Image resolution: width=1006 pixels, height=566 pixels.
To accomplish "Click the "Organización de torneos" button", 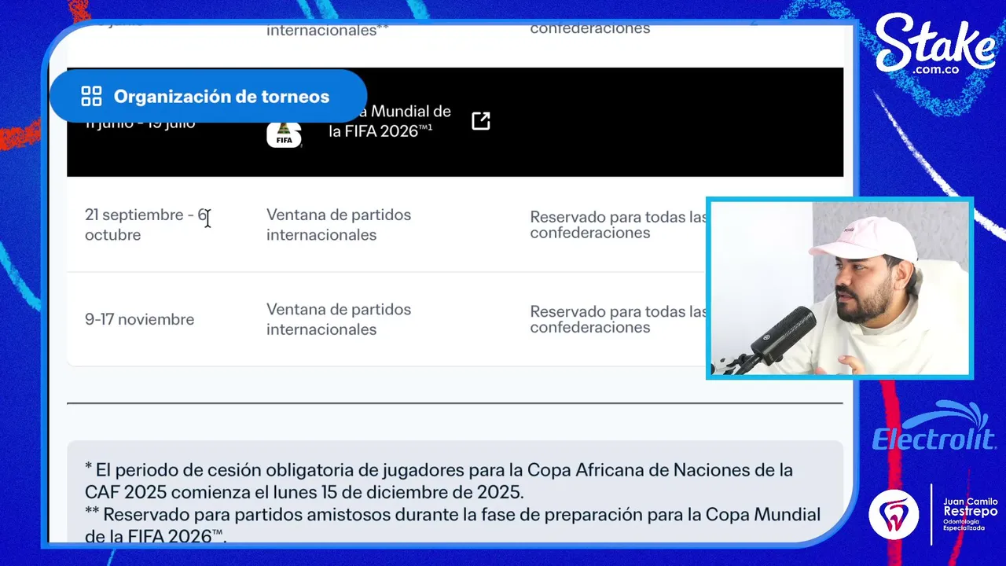I will click(x=208, y=96).
